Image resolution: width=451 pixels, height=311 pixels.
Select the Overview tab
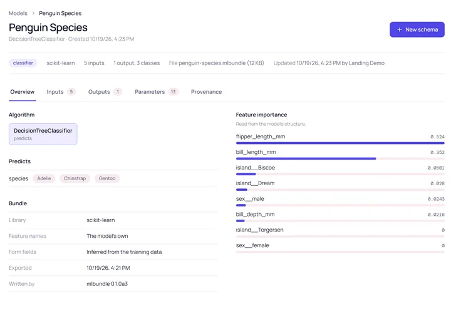[22, 92]
